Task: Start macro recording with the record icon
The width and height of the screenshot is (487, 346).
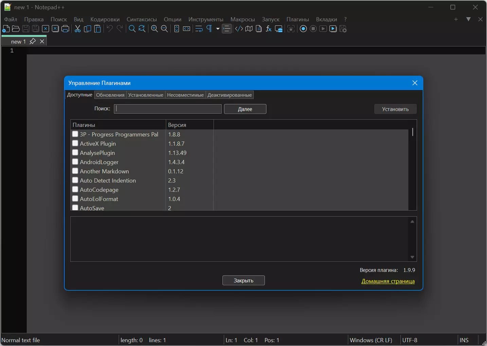Action: 303,29
